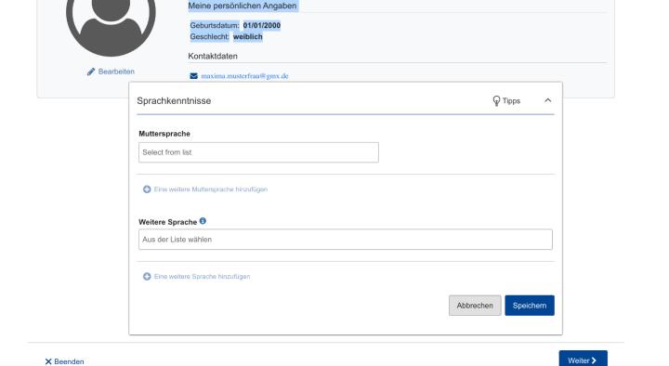The image size is (669, 366).
Task: Cancel with the Abbrechen button
Action: pos(475,306)
